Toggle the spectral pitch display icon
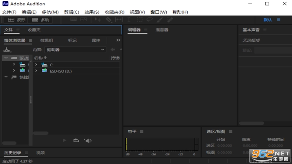 (x=83, y=19)
